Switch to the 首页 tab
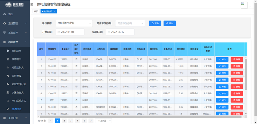The width and height of the screenshot is (257, 124). (36, 11)
